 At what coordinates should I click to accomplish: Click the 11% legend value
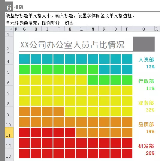coord(150,88)
